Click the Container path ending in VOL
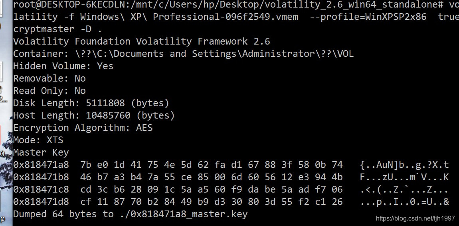 [214, 54]
